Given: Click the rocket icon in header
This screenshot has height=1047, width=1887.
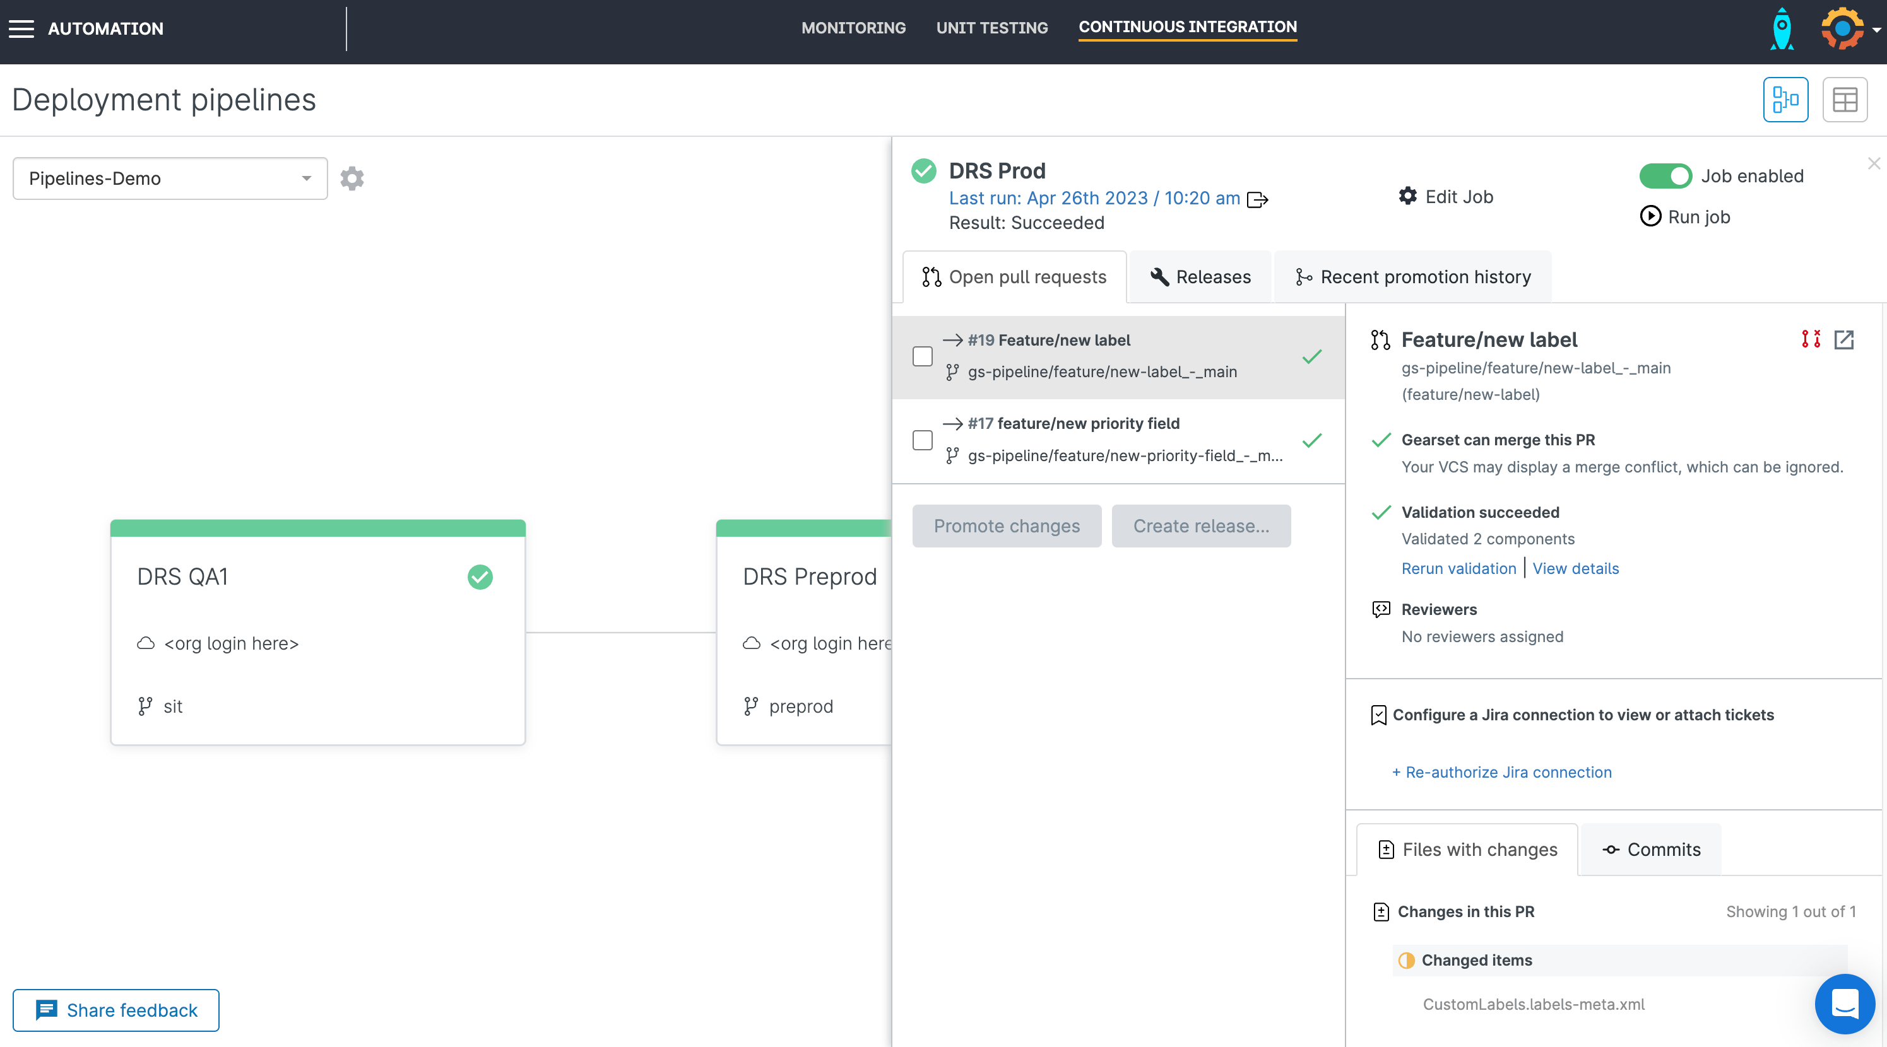Looking at the screenshot, I should pos(1782,29).
